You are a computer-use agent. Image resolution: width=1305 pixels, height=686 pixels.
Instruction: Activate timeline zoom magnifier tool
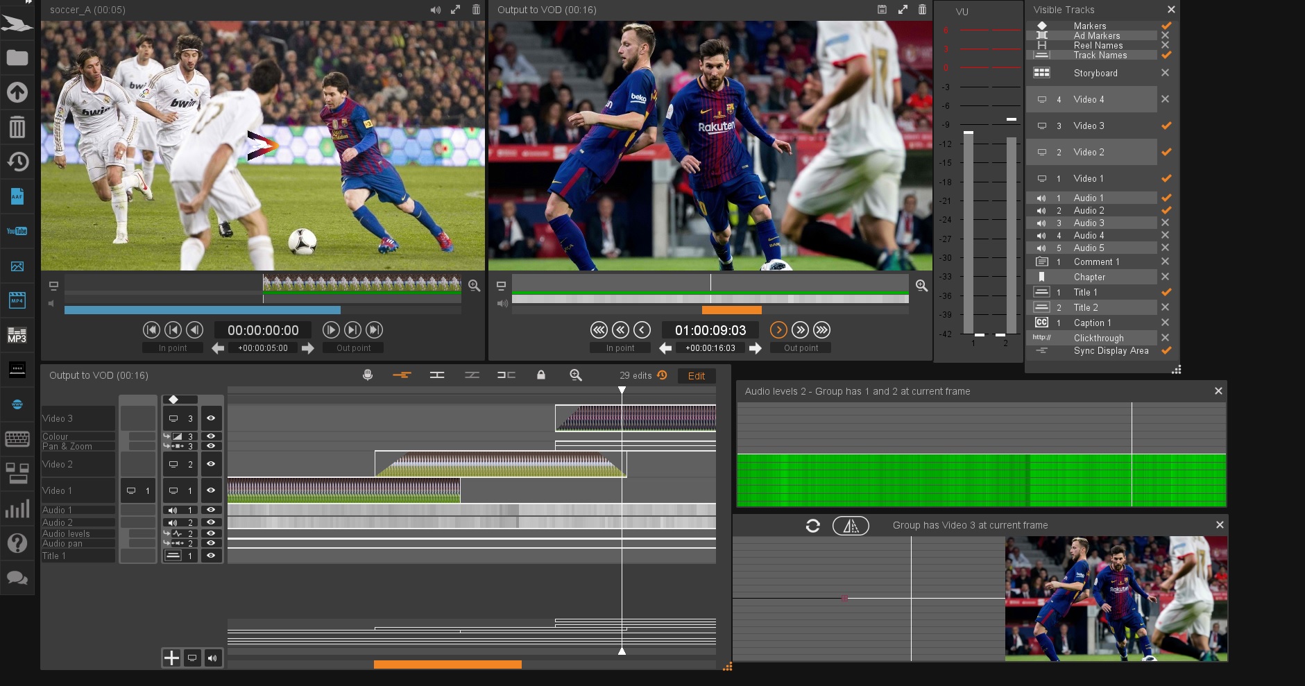tap(575, 375)
